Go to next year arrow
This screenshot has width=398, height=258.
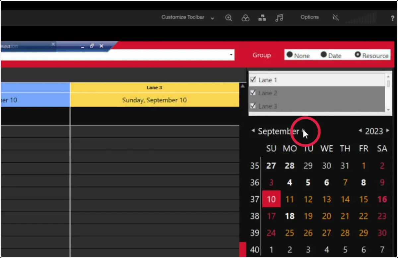[388, 131]
